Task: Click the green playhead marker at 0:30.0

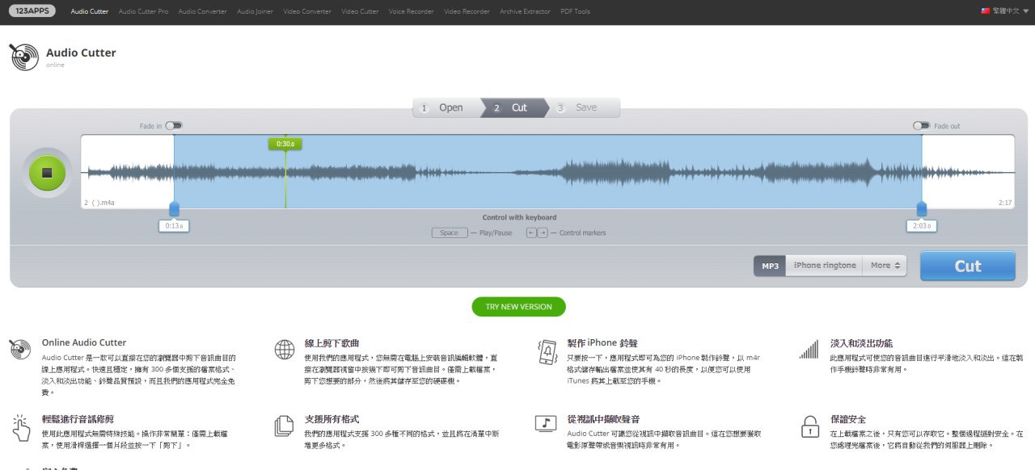Action: pos(285,144)
